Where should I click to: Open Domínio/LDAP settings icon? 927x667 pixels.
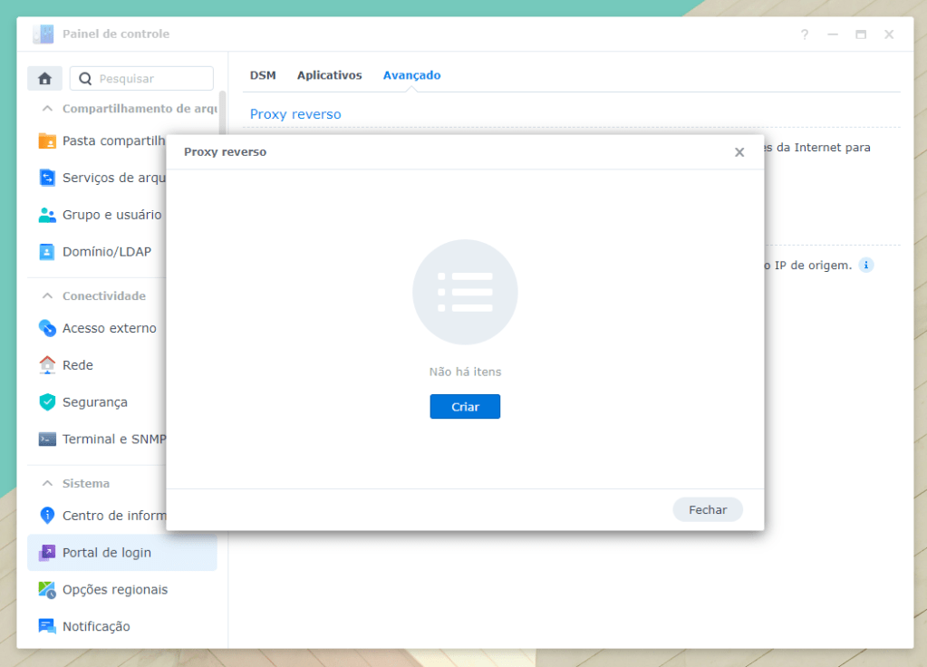(x=47, y=252)
